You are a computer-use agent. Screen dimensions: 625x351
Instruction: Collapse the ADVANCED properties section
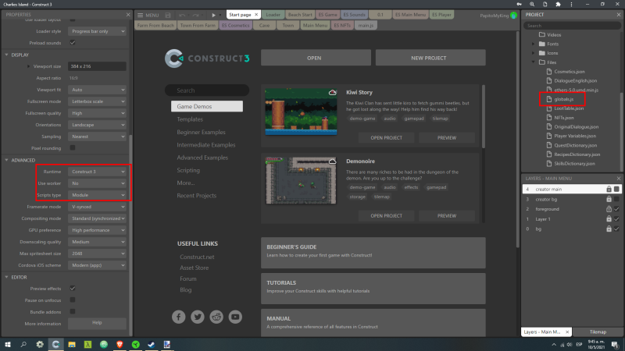click(6, 160)
